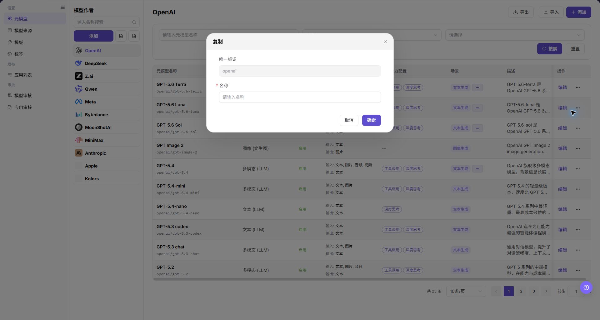The height and width of the screenshot is (320, 600).
Task: Click the 重置 reset button
Action: tap(575, 49)
